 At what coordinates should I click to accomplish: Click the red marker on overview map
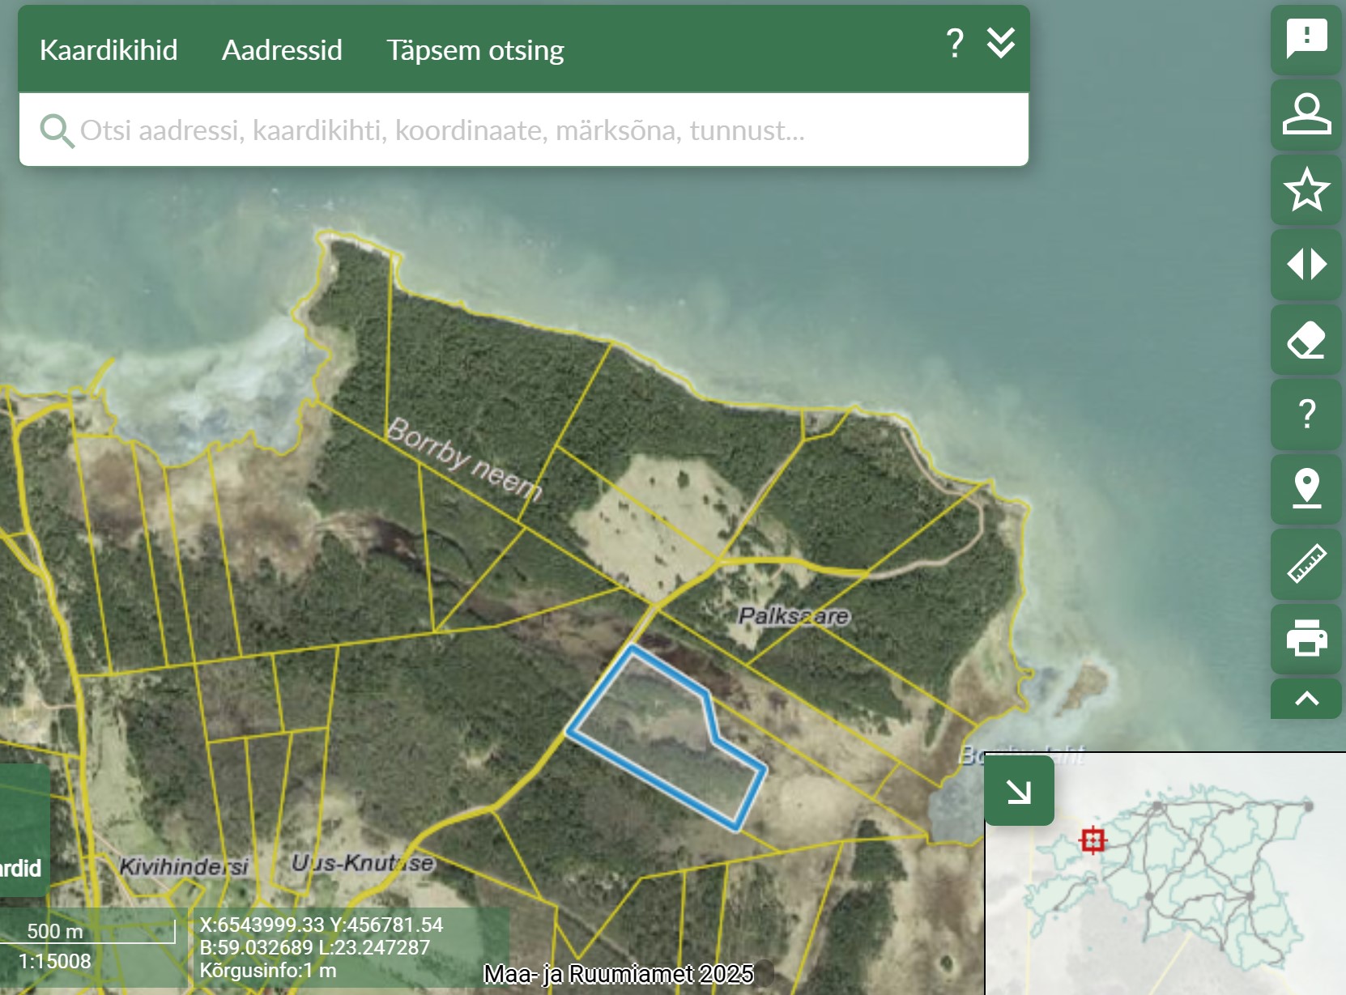coord(1092,840)
